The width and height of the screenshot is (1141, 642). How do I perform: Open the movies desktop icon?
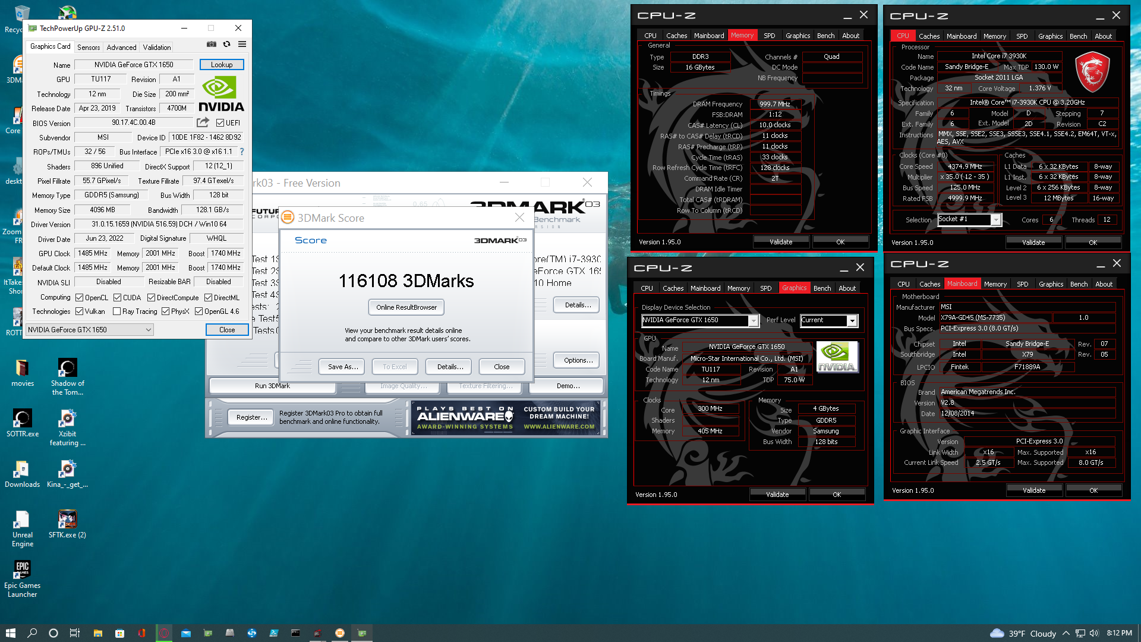(23, 373)
